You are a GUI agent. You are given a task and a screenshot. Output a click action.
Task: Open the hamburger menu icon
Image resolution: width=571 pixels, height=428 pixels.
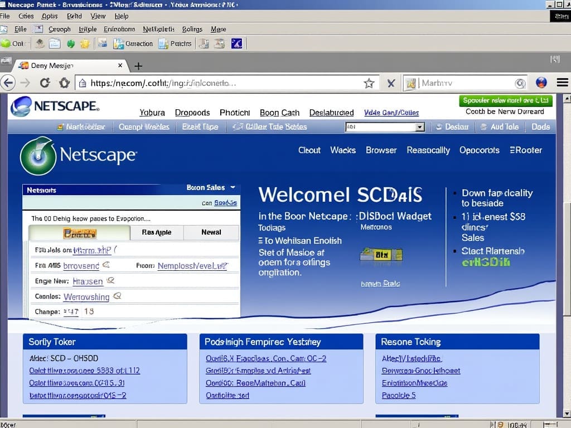pos(562,83)
